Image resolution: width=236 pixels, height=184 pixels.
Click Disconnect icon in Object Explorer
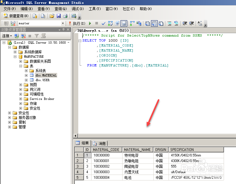coord(23,36)
